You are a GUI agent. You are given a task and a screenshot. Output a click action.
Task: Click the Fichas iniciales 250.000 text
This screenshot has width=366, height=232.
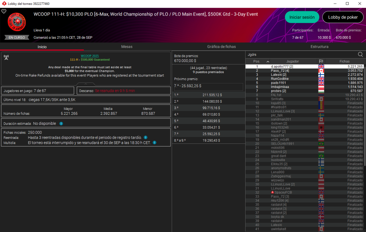23,132
